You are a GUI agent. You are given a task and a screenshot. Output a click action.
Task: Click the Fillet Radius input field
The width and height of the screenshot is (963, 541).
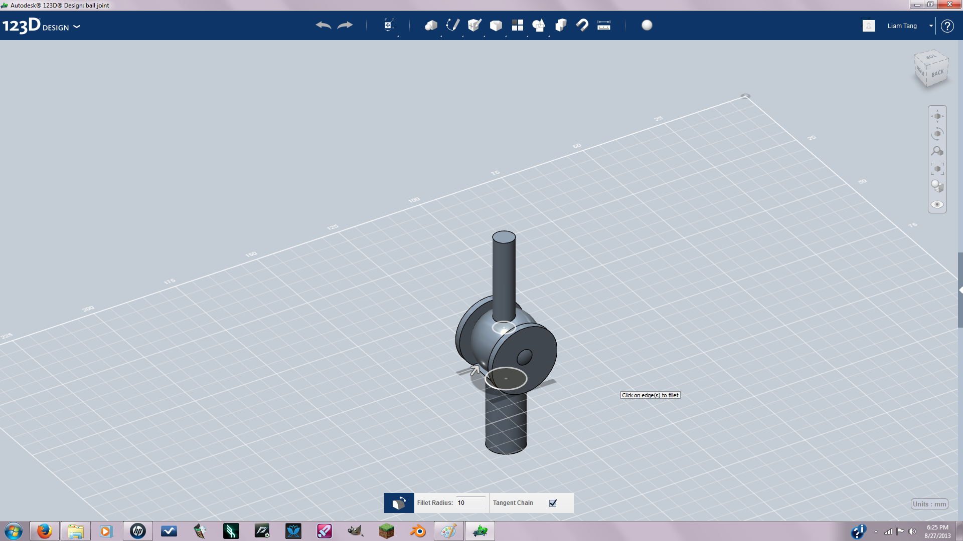470,503
